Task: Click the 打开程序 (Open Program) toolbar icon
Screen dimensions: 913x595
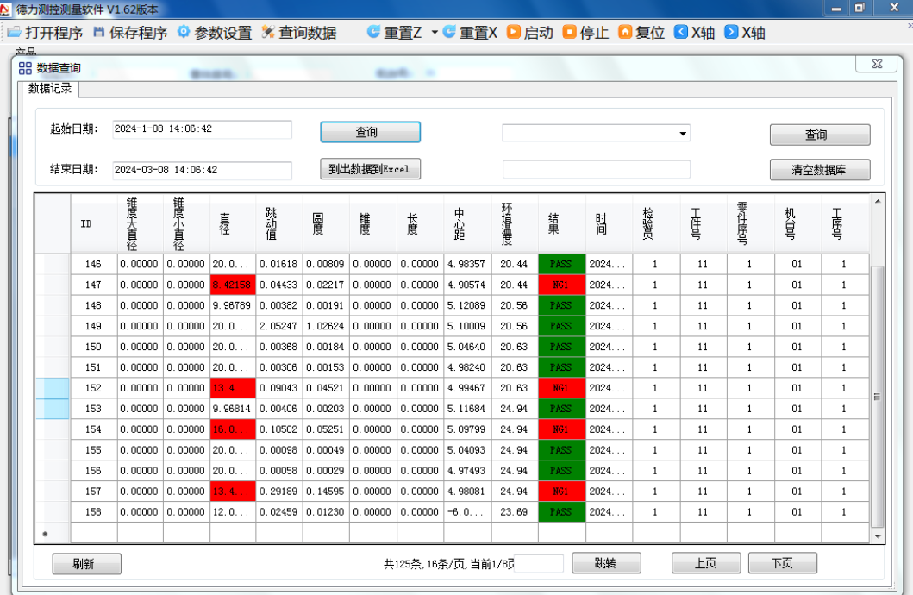Action: tap(14, 33)
